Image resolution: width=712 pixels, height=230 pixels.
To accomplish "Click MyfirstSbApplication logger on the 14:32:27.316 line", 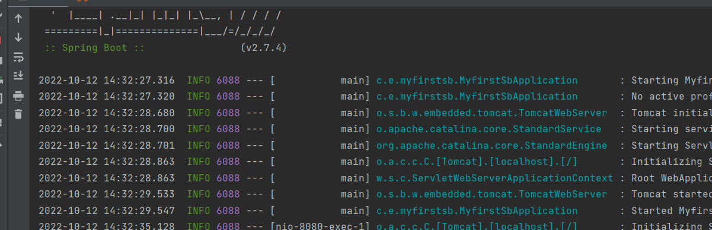I will tap(477, 81).
